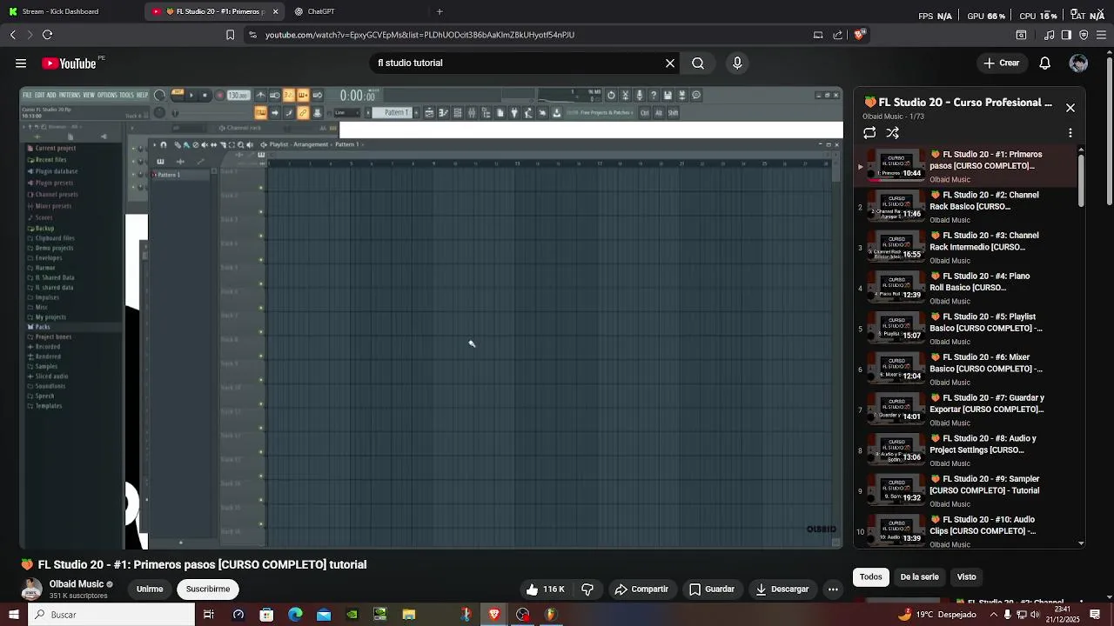The image size is (1114, 626).
Task: Toggle FL Studio Ctrl modifier button
Action: pos(645,112)
